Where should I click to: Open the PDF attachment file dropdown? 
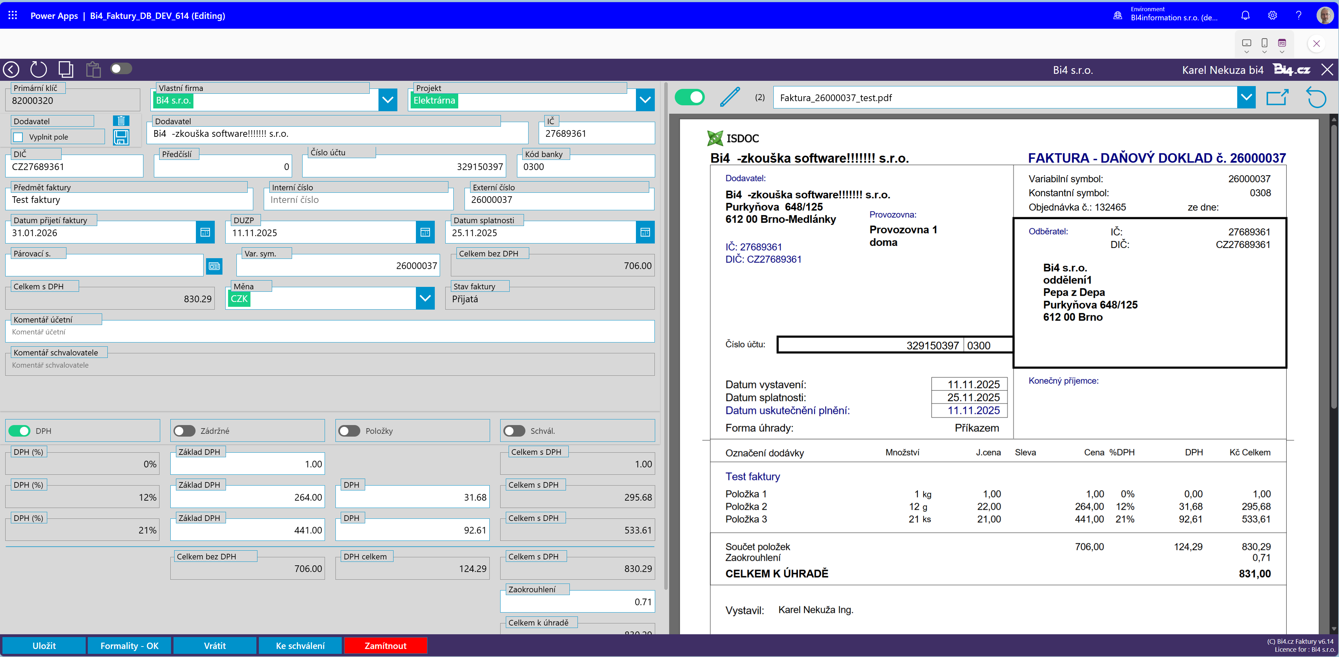pos(1246,97)
